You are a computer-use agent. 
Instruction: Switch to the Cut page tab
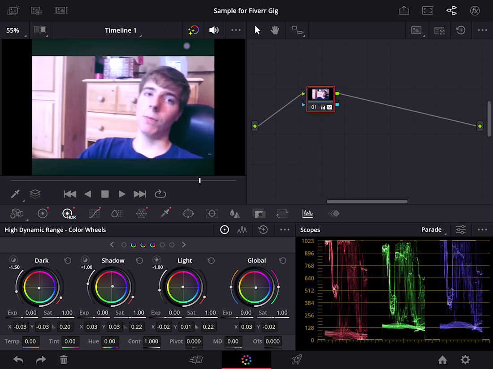coord(196,360)
